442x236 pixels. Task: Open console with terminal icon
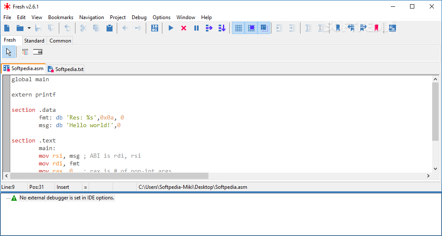[x=393, y=28]
